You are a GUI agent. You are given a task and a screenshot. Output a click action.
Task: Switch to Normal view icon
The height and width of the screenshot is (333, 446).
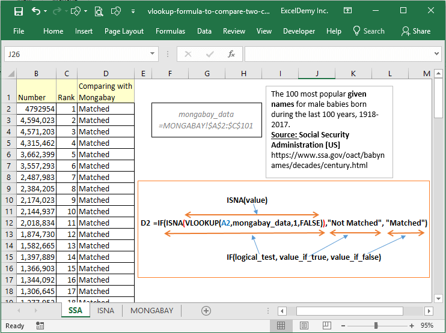tap(281, 325)
